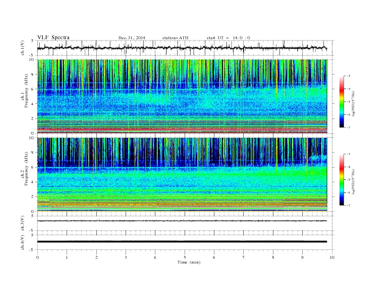
Task: Click the "9" tick label on the time axis
Action: click(302, 257)
